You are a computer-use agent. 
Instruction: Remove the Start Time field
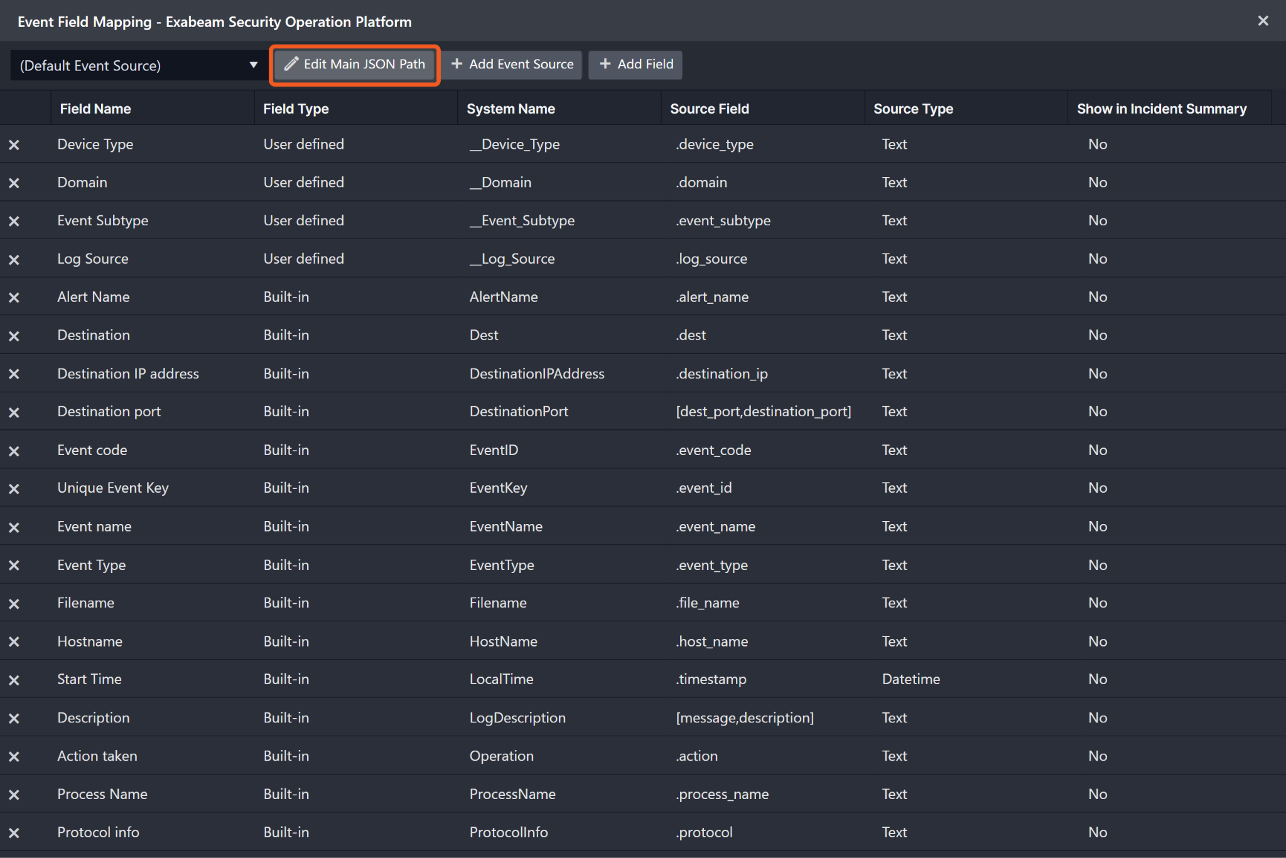[x=14, y=680]
